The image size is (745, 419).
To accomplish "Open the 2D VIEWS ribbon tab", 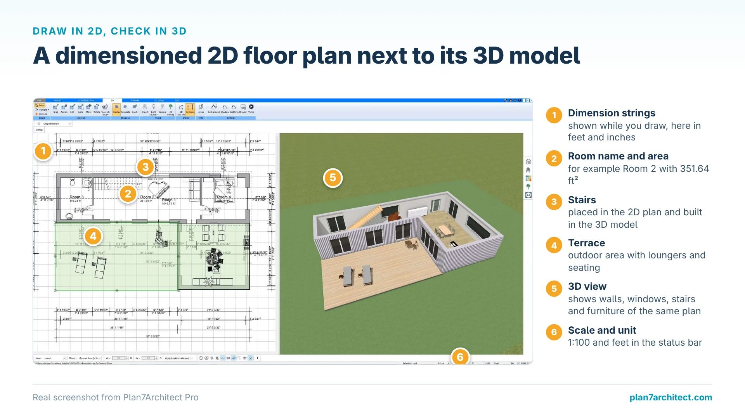I will (x=159, y=100).
